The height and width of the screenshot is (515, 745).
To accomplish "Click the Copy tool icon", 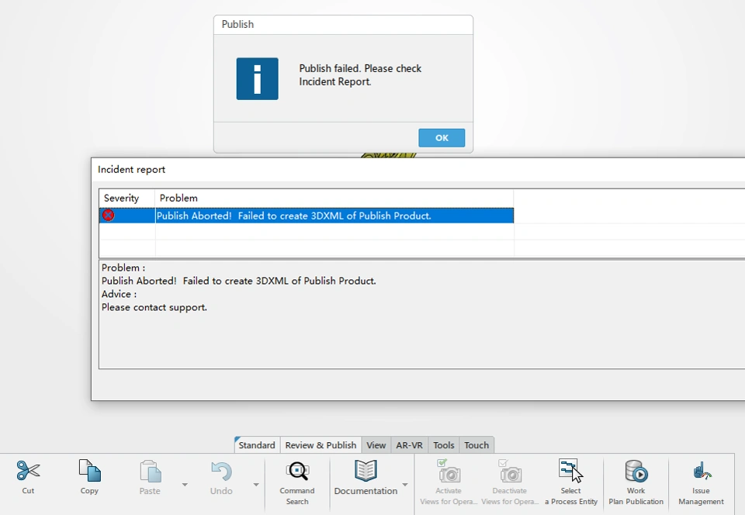I will 89,470.
